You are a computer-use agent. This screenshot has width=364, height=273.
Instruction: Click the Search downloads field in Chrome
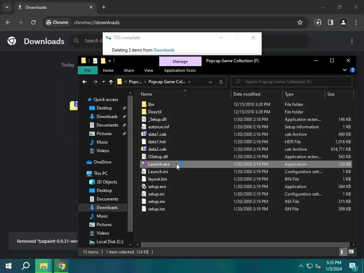(x=93, y=41)
